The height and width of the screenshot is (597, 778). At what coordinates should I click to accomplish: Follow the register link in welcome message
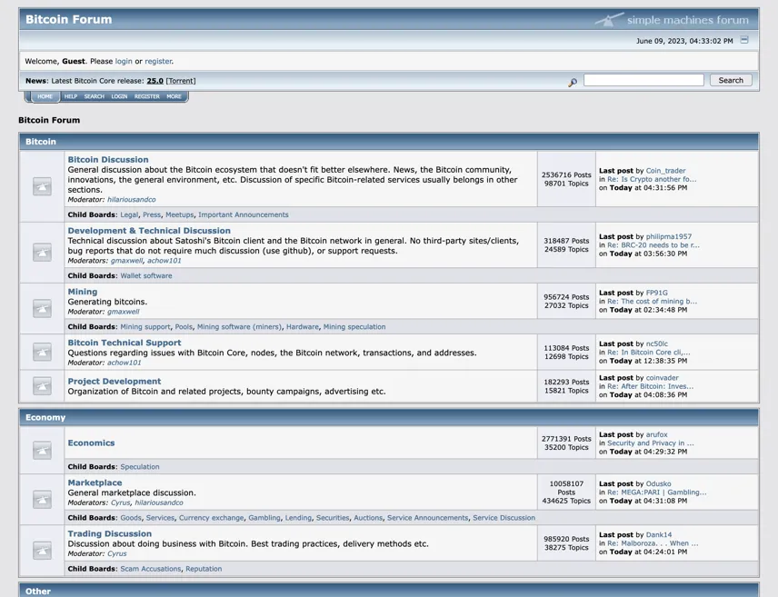tap(158, 61)
